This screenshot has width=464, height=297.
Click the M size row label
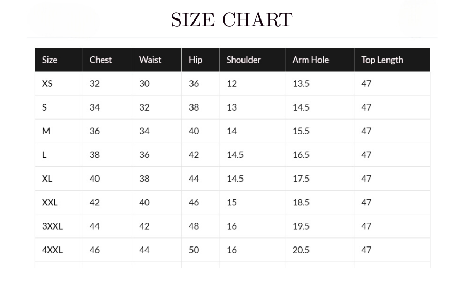(x=46, y=131)
